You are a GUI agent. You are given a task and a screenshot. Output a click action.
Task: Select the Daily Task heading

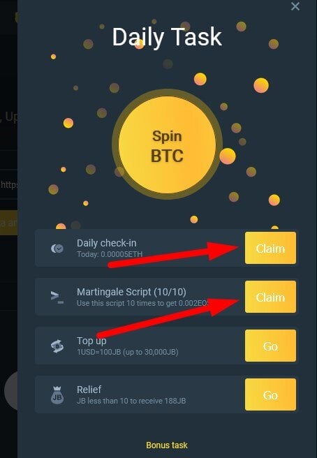[167, 37]
